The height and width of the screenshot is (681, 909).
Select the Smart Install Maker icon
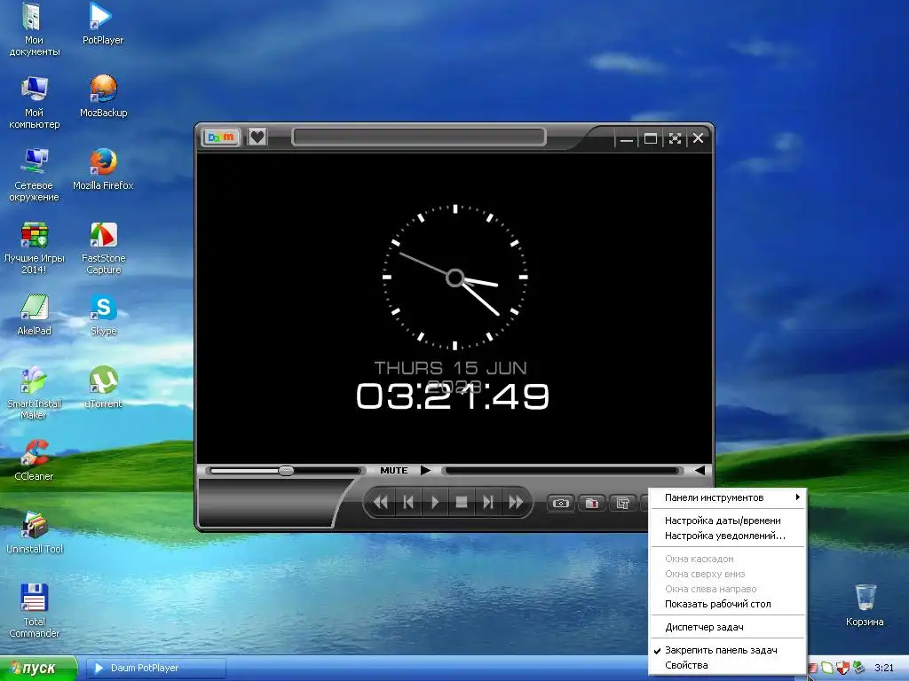click(x=34, y=393)
